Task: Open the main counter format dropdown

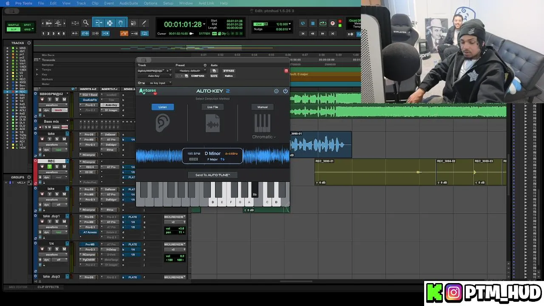Action: tap(204, 24)
